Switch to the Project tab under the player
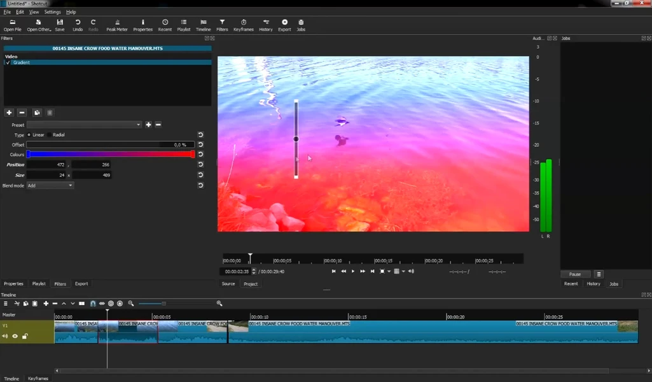 click(251, 284)
